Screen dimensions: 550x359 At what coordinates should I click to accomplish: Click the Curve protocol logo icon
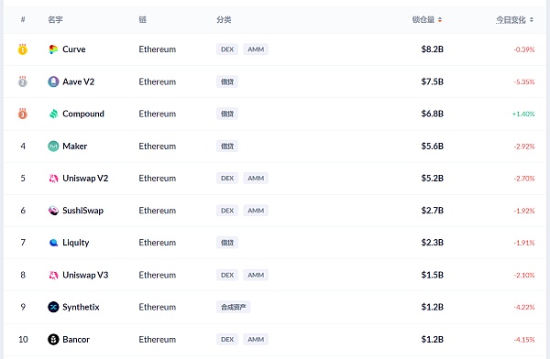53,49
